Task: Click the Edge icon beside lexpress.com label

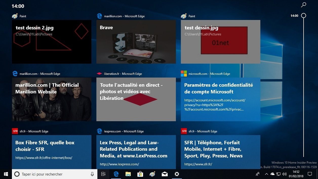Action: (x=100, y=131)
